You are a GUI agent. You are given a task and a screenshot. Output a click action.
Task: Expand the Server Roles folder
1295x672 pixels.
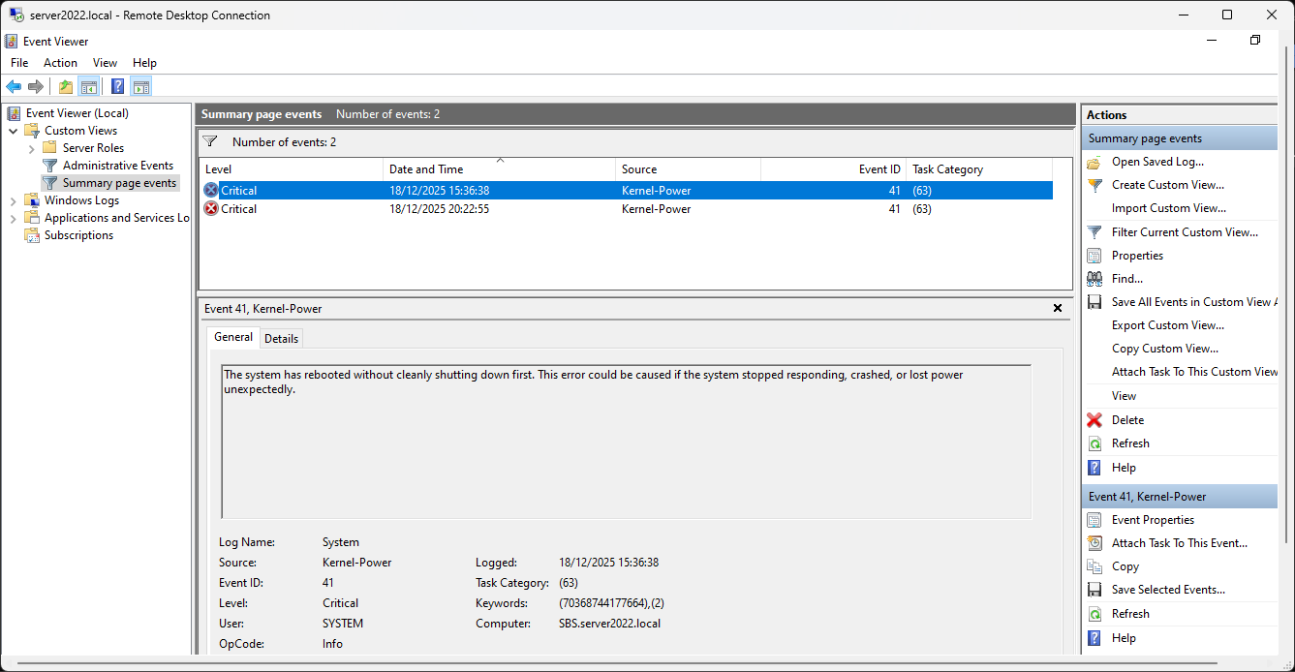(31, 148)
